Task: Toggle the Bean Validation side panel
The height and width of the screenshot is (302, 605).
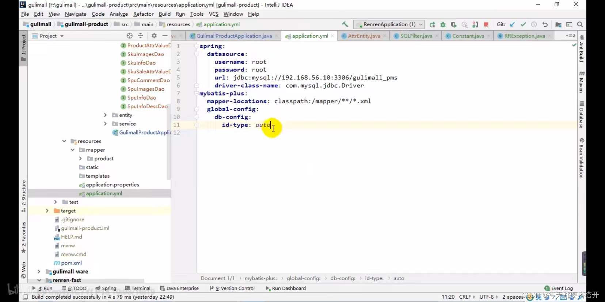Action: pyautogui.click(x=581, y=158)
